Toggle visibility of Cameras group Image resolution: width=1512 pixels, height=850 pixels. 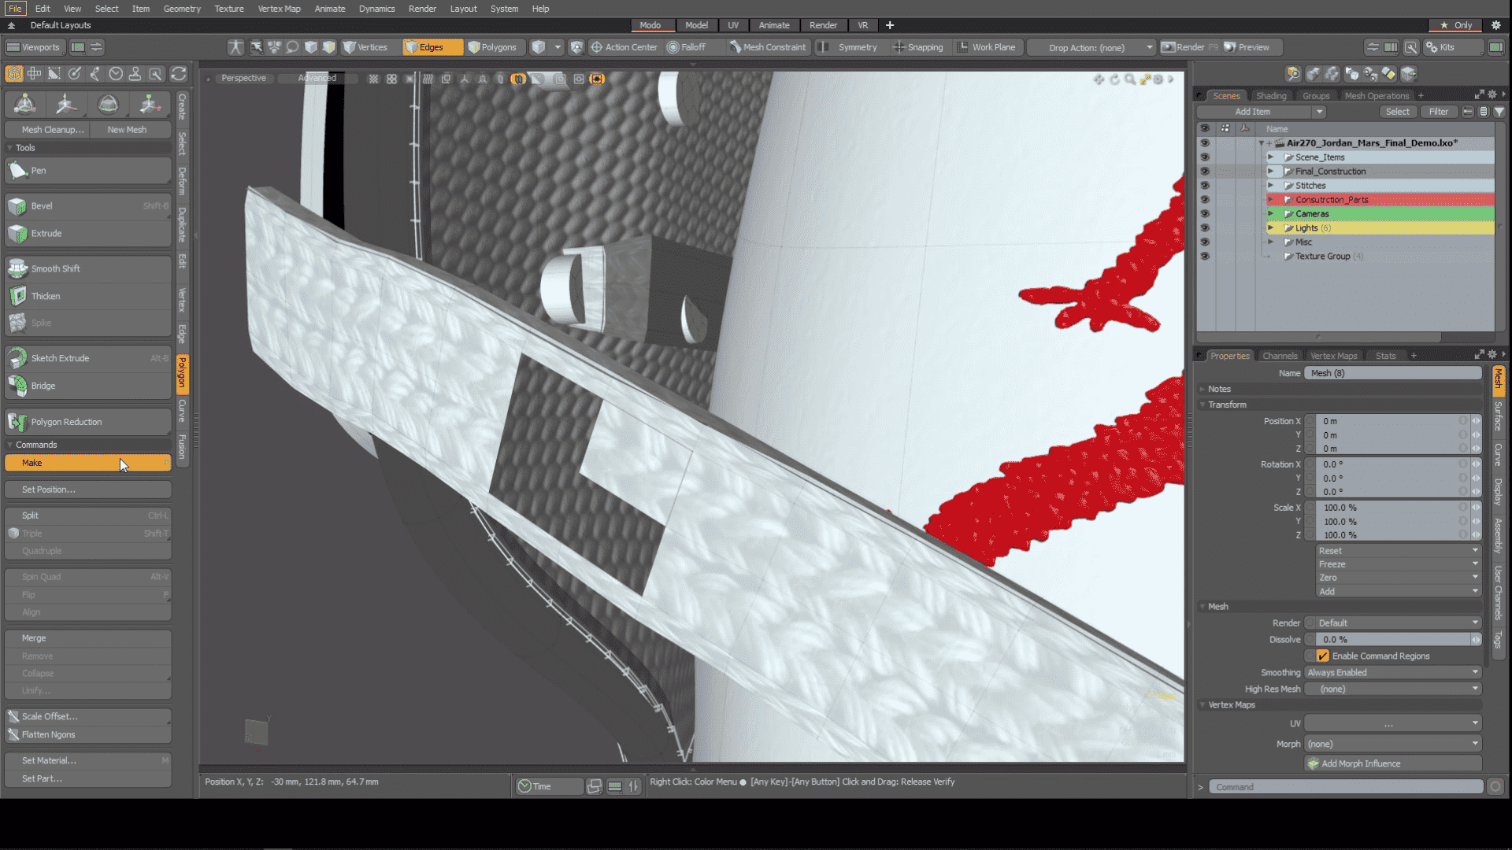[1204, 214]
